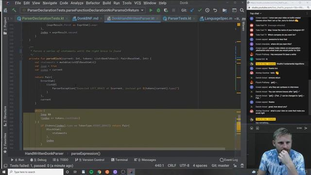Open the Structure tool window
This screenshot has width=311, height=175.
pos(5,116)
